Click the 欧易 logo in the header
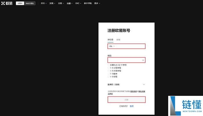This screenshot has height=116, width=203. pos(7,3)
